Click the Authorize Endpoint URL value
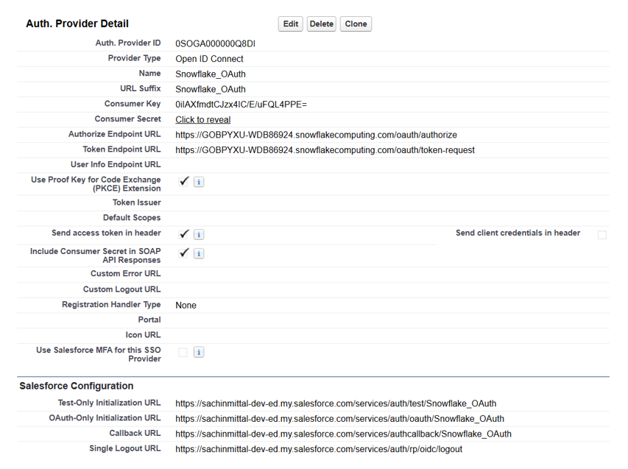628x469 pixels. point(316,135)
